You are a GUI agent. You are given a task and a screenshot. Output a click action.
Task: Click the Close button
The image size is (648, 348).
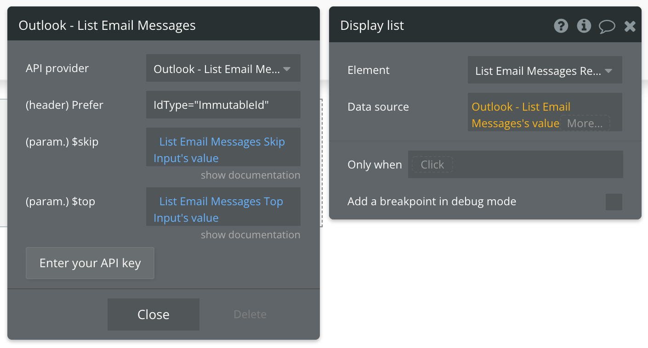tap(153, 314)
